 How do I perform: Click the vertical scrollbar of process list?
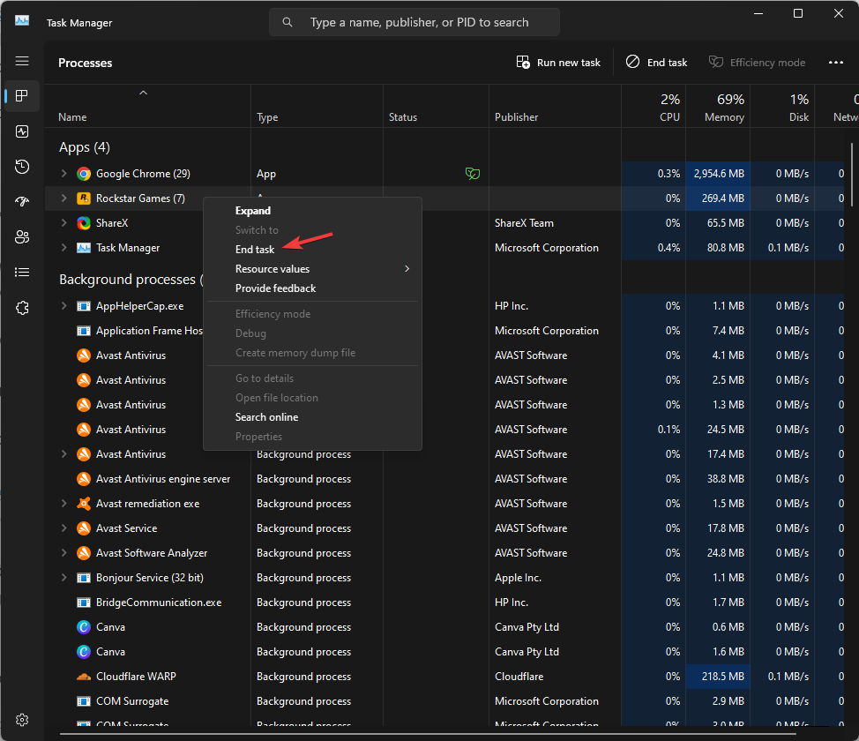[852, 175]
